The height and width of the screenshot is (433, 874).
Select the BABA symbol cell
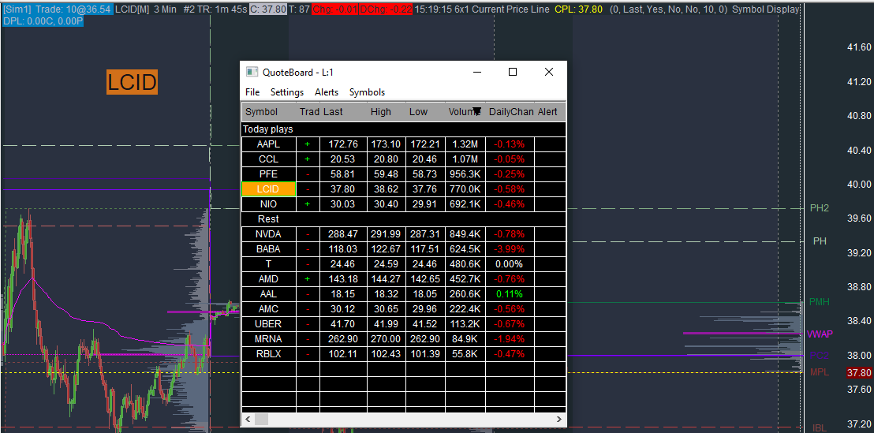coord(269,249)
